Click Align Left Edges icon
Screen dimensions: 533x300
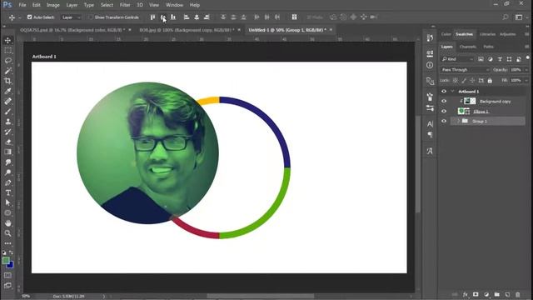(187, 17)
